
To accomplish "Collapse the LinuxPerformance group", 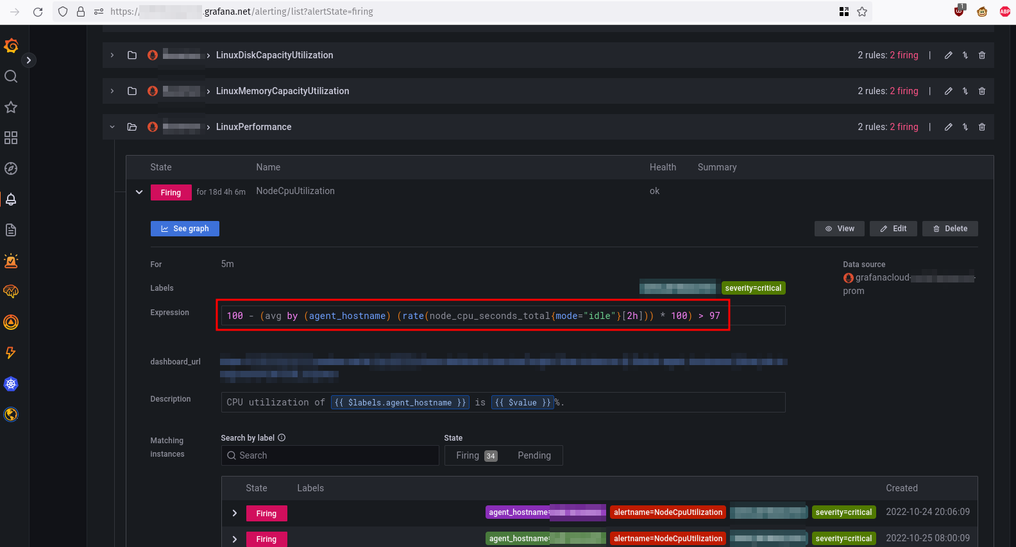I will 112,127.
